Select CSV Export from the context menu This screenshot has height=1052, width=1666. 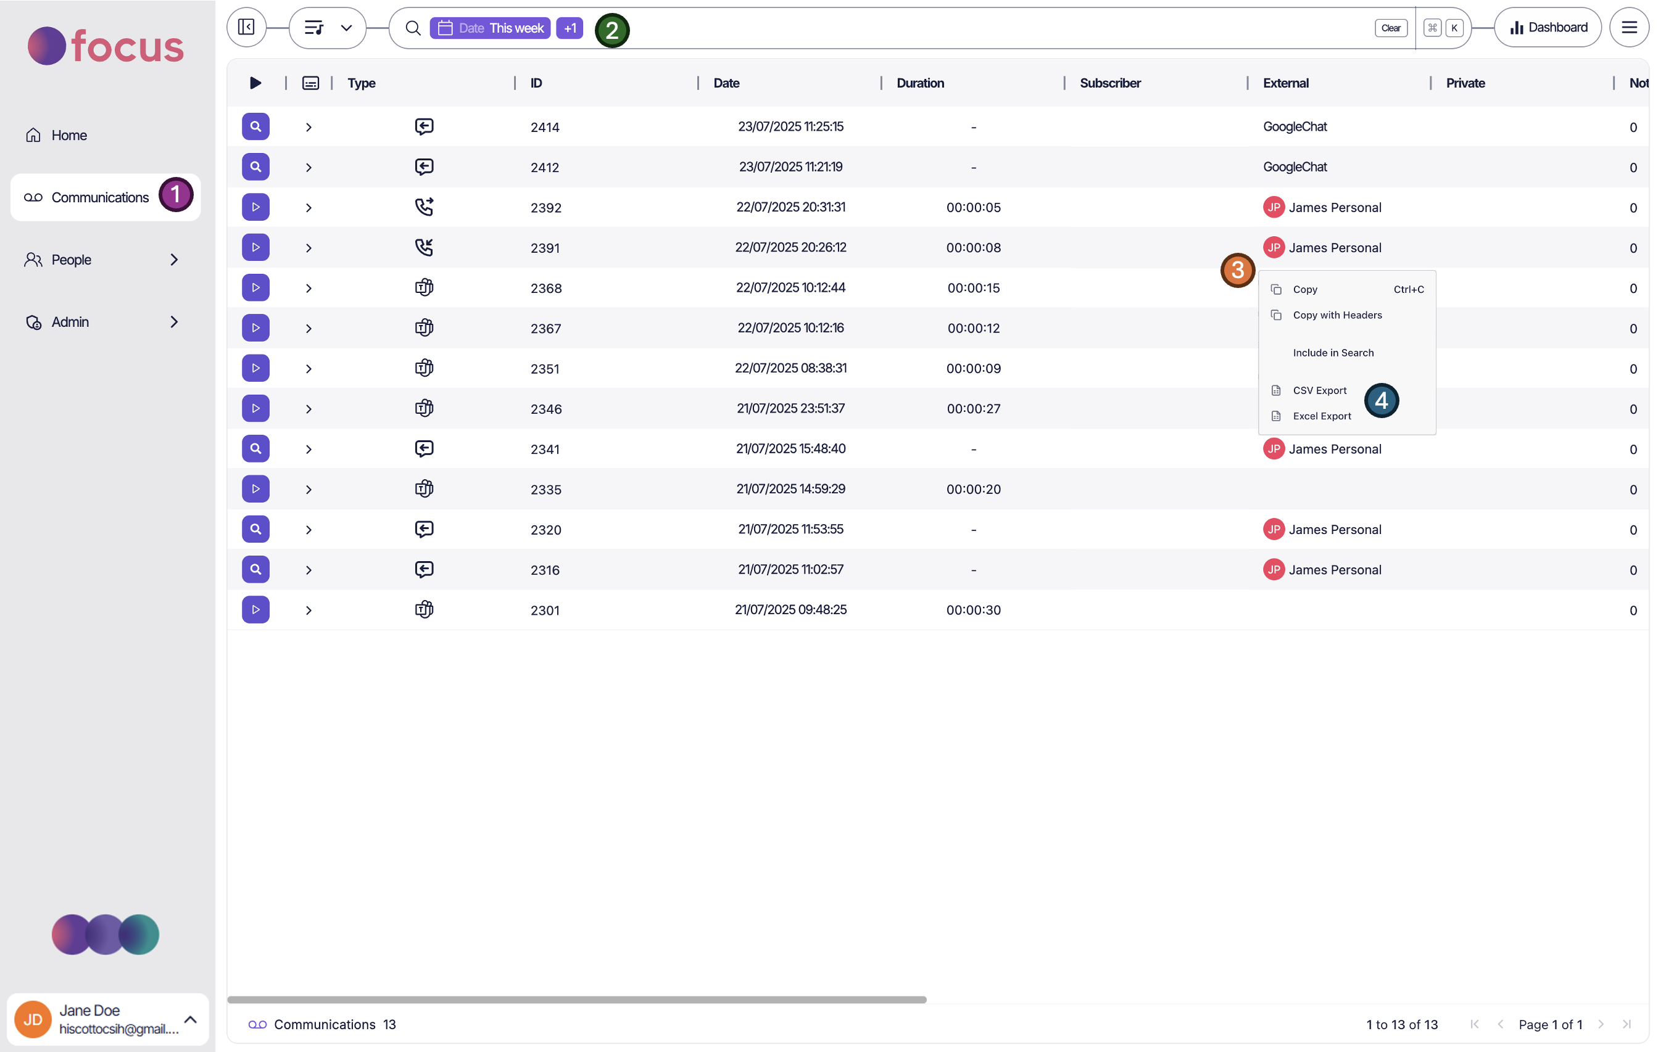tap(1319, 390)
